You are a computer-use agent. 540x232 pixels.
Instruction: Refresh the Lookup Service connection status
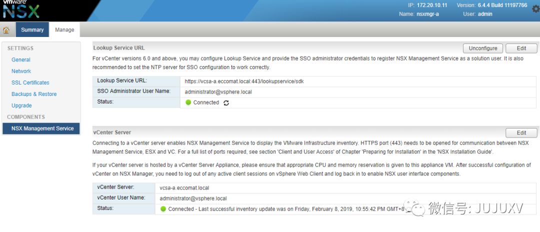click(x=226, y=103)
